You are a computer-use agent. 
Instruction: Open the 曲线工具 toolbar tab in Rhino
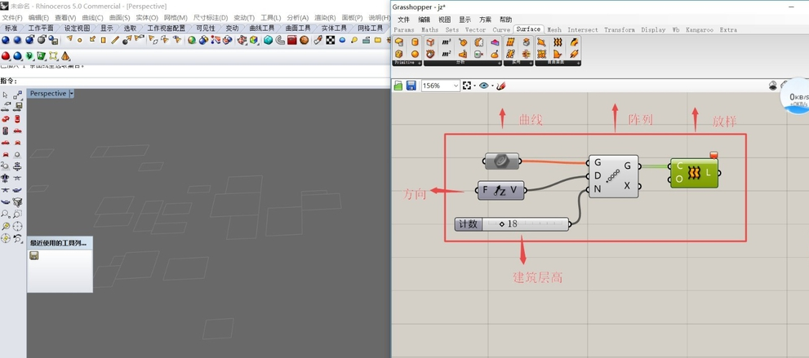point(261,29)
